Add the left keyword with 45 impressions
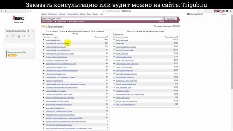Viewport: 233px width, 131px height. [44, 64]
